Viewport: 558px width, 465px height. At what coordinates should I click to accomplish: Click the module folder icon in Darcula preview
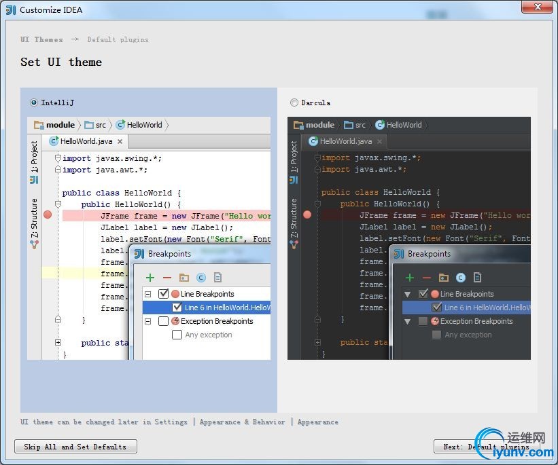point(298,125)
